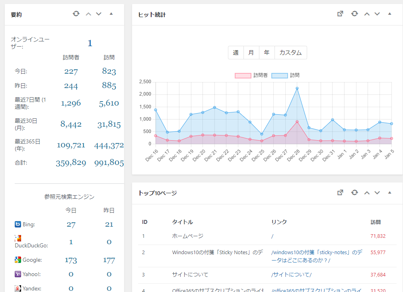Click the 参照元検索エンジン heading

pos(69,197)
